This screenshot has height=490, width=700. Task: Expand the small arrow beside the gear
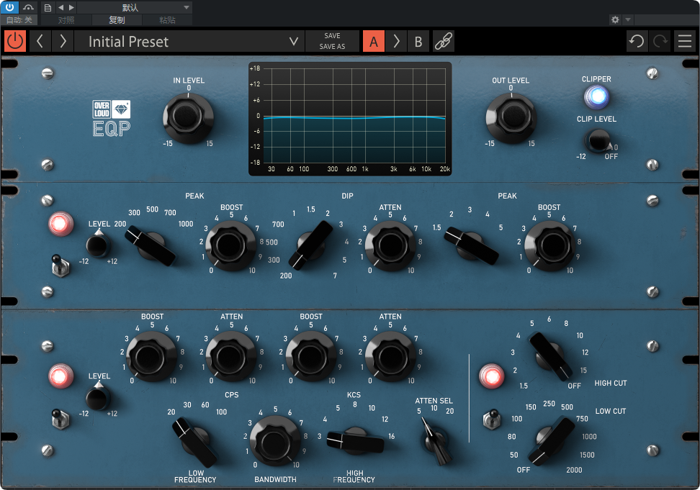click(x=628, y=19)
